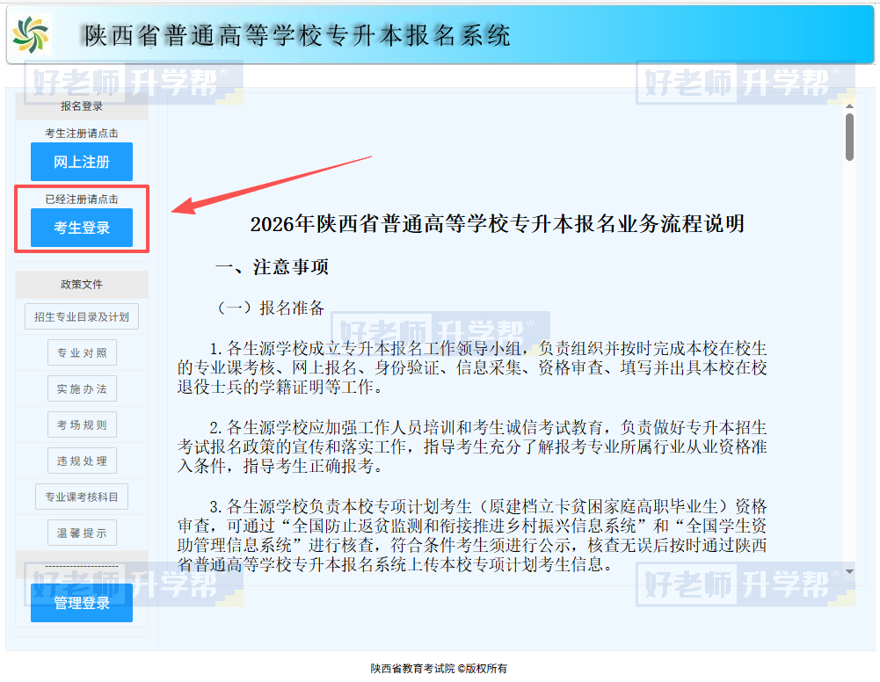Click the (一)报名准备 subheading
Image resolution: width=880 pixels, height=682 pixels.
270,308
